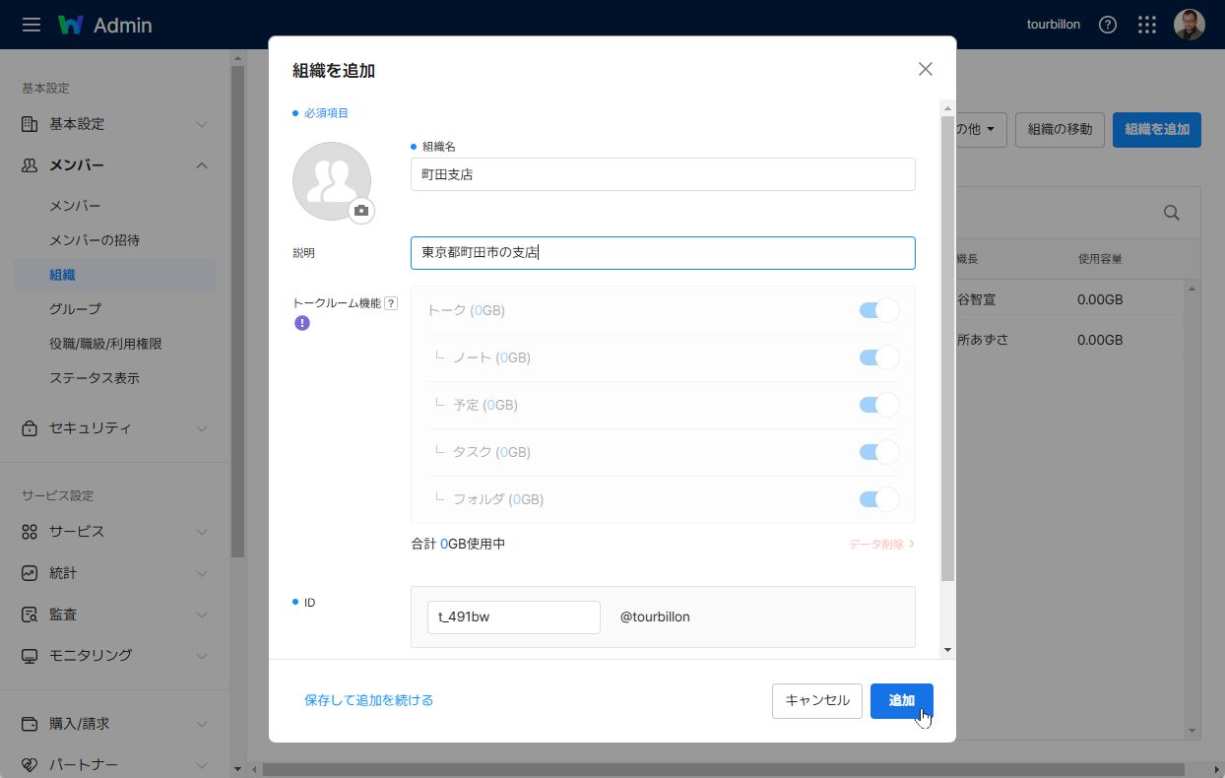1225x778 pixels.
Task: Click the 監査 audit icon in sidebar
Action: tap(30, 615)
